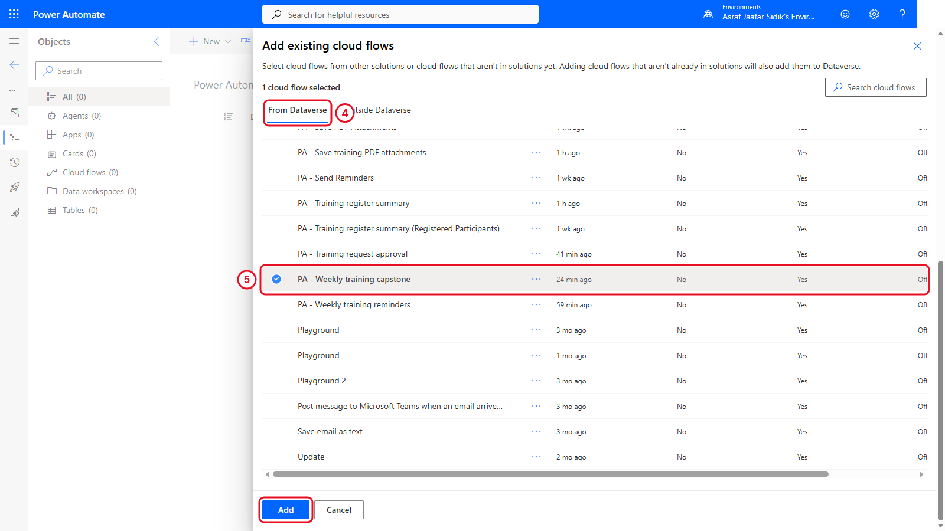Open the History icon in left rail
The image size is (945, 531).
click(15, 162)
